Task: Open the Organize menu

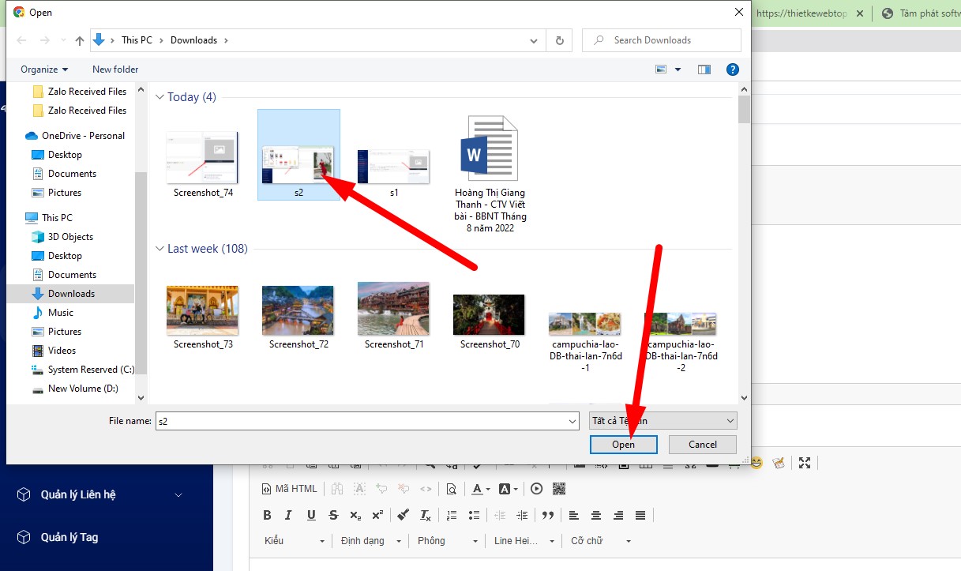Action: tap(44, 69)
